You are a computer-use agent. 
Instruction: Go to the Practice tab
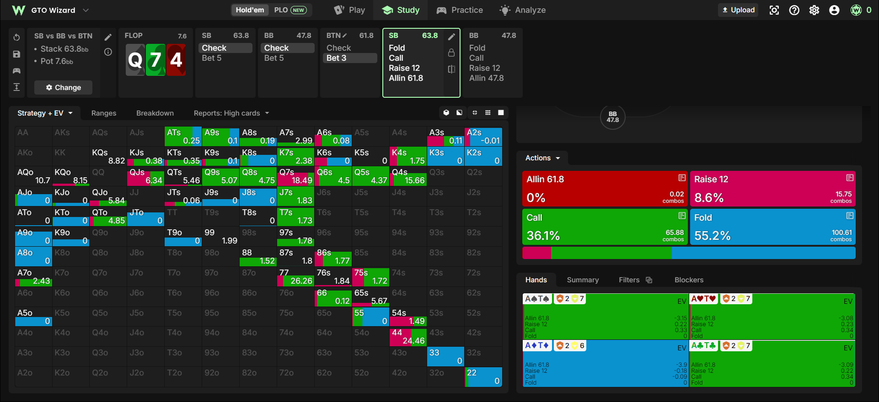click(460, 10)
